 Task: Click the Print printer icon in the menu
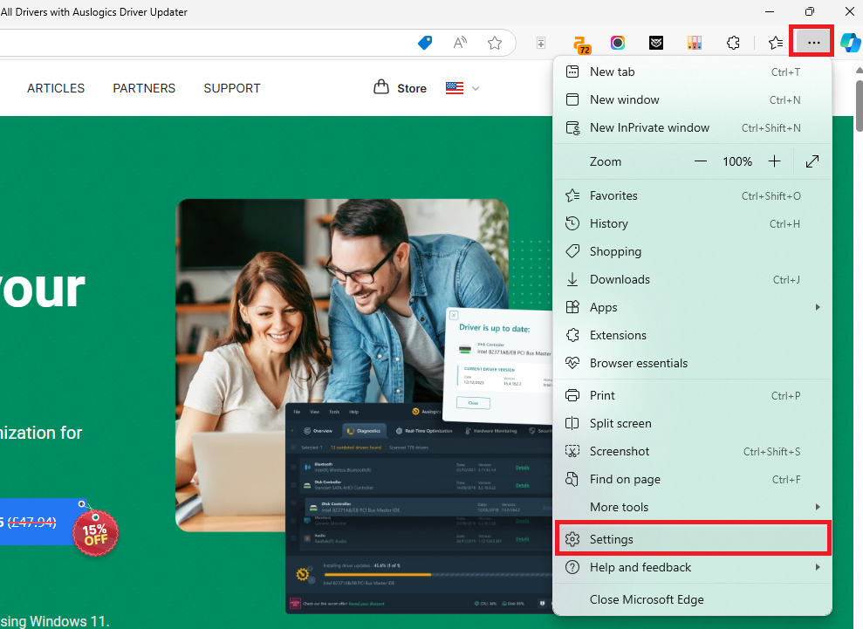pyautogui.click(x=572, y=395)
